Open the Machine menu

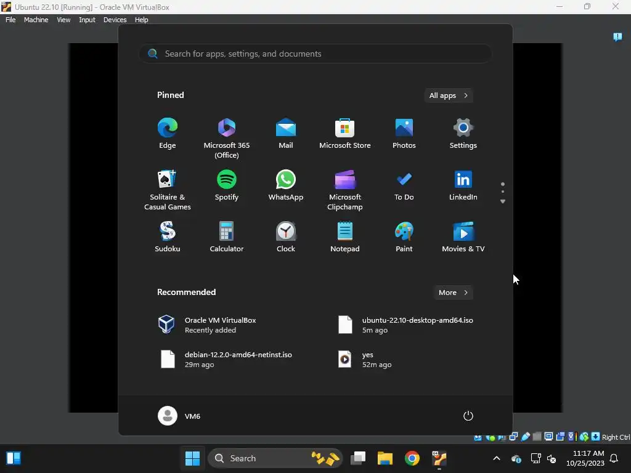point(36,20)
